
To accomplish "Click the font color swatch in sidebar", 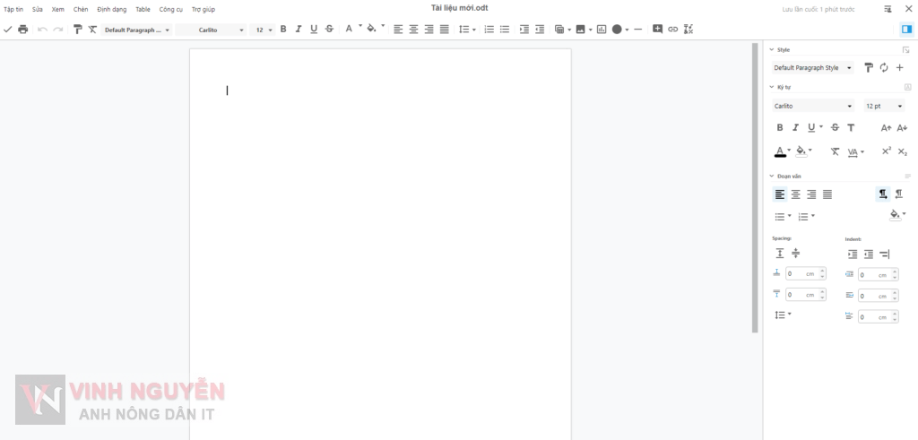I will point(780,151).
